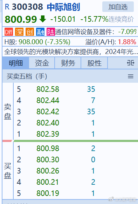The width and height of the screenshot is (138, 204).
Task: Click the blue 融 margin badge
Action: pos(40,32)
